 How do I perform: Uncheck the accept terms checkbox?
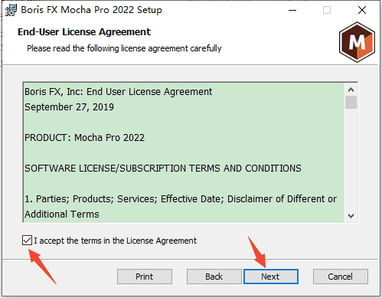(27, 241)
